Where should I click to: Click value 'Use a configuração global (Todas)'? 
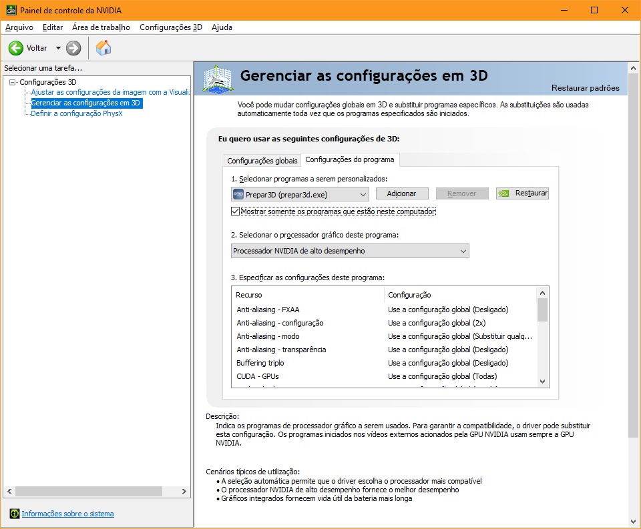click(442, 377)
